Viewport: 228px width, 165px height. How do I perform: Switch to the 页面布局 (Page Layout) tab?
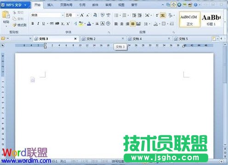66,5
